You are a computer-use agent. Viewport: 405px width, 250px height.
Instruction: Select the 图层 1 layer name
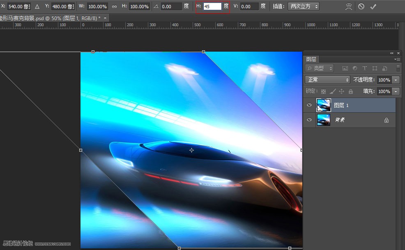tap(341, 105)
